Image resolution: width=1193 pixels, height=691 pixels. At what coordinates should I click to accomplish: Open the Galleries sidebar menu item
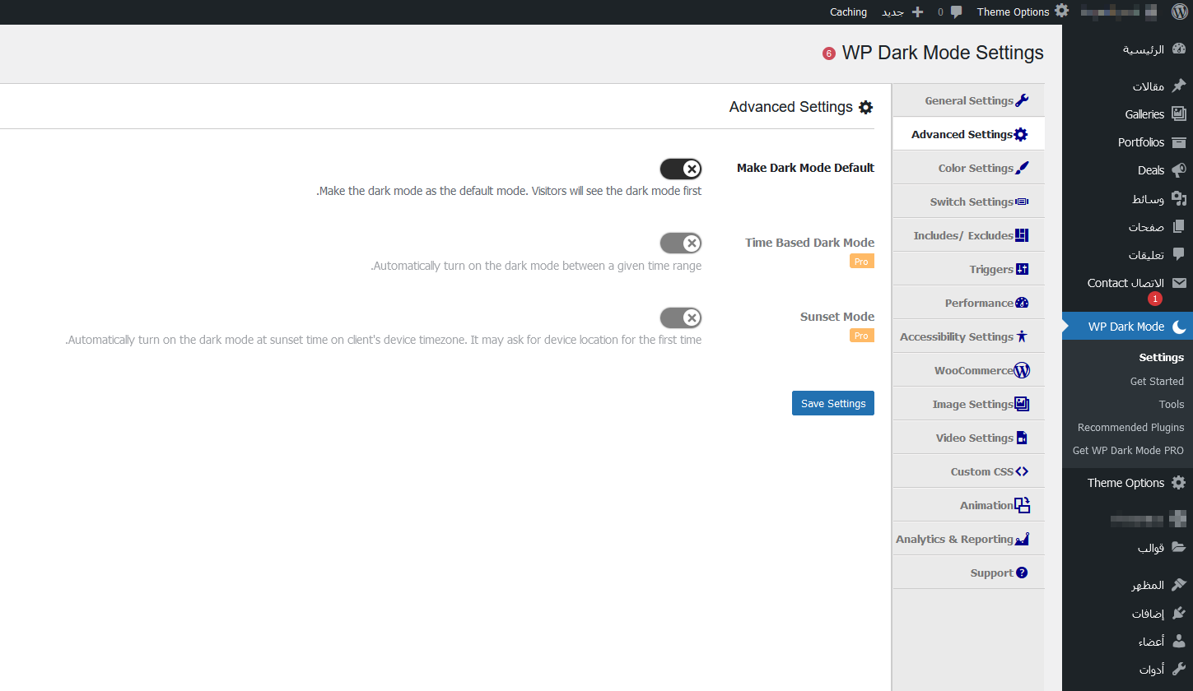[x=1144, y=114]
